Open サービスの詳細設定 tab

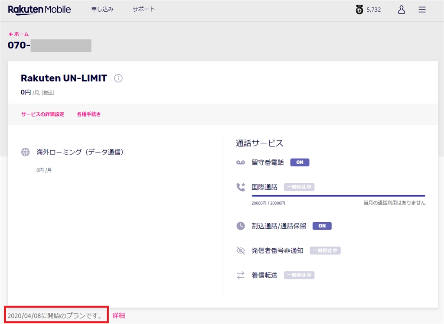43,114
